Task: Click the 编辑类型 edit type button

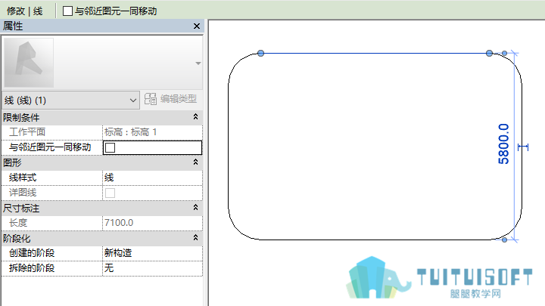Action: pyautogui.click(x=170, y=99)
